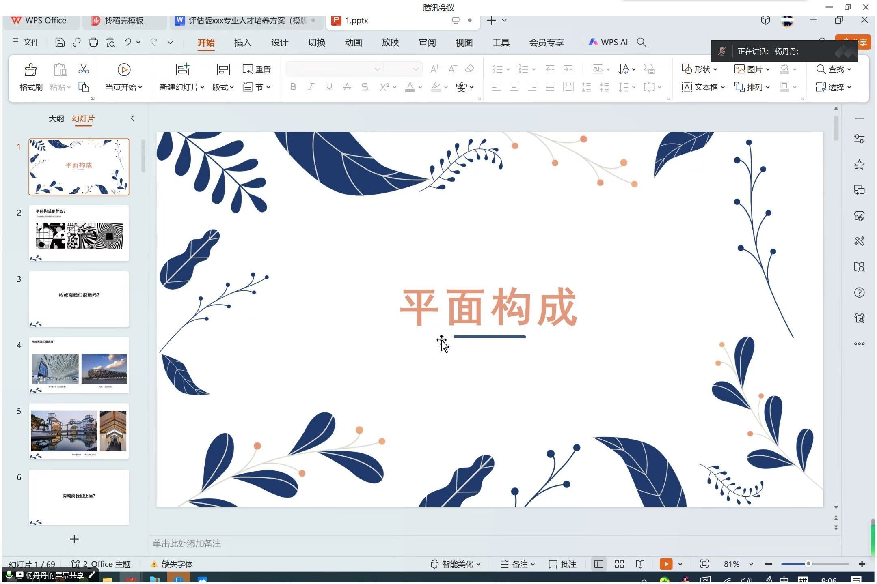Click the Cut scissors icon
The image size is (877, 584).
[84, 69]
